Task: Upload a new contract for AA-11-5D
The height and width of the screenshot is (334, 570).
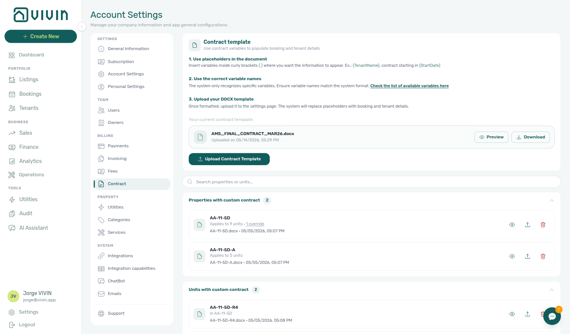Action: tap(527, 225)
